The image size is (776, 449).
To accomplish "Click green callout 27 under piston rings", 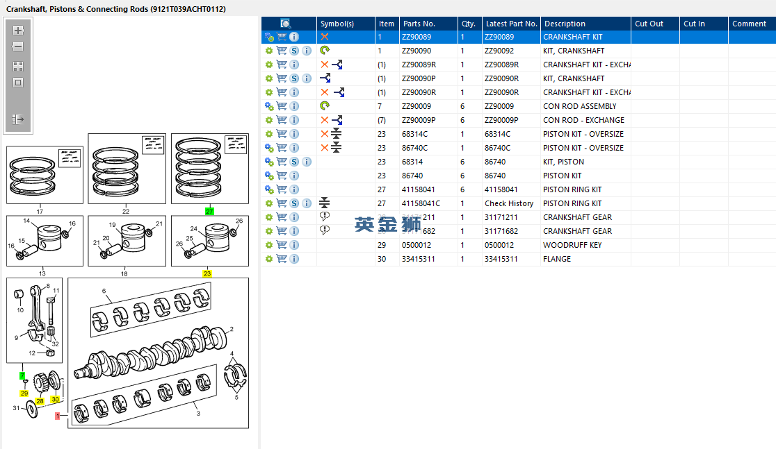I will click(x=209, y=211).
